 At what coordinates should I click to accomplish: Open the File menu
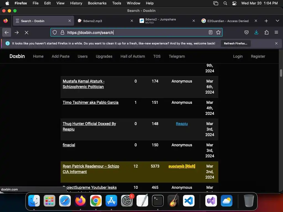tap(36, 3)
